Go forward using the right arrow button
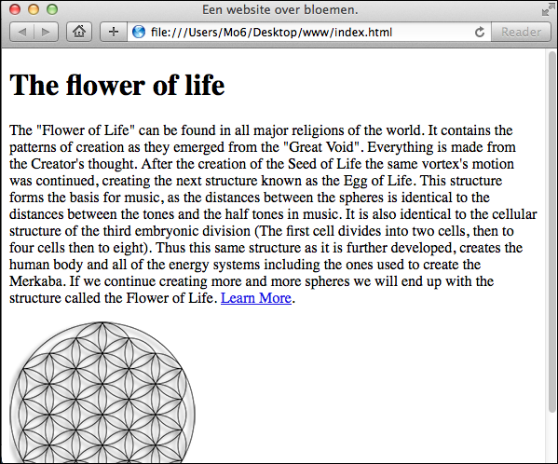558x464 pixels. coord(46,32)
